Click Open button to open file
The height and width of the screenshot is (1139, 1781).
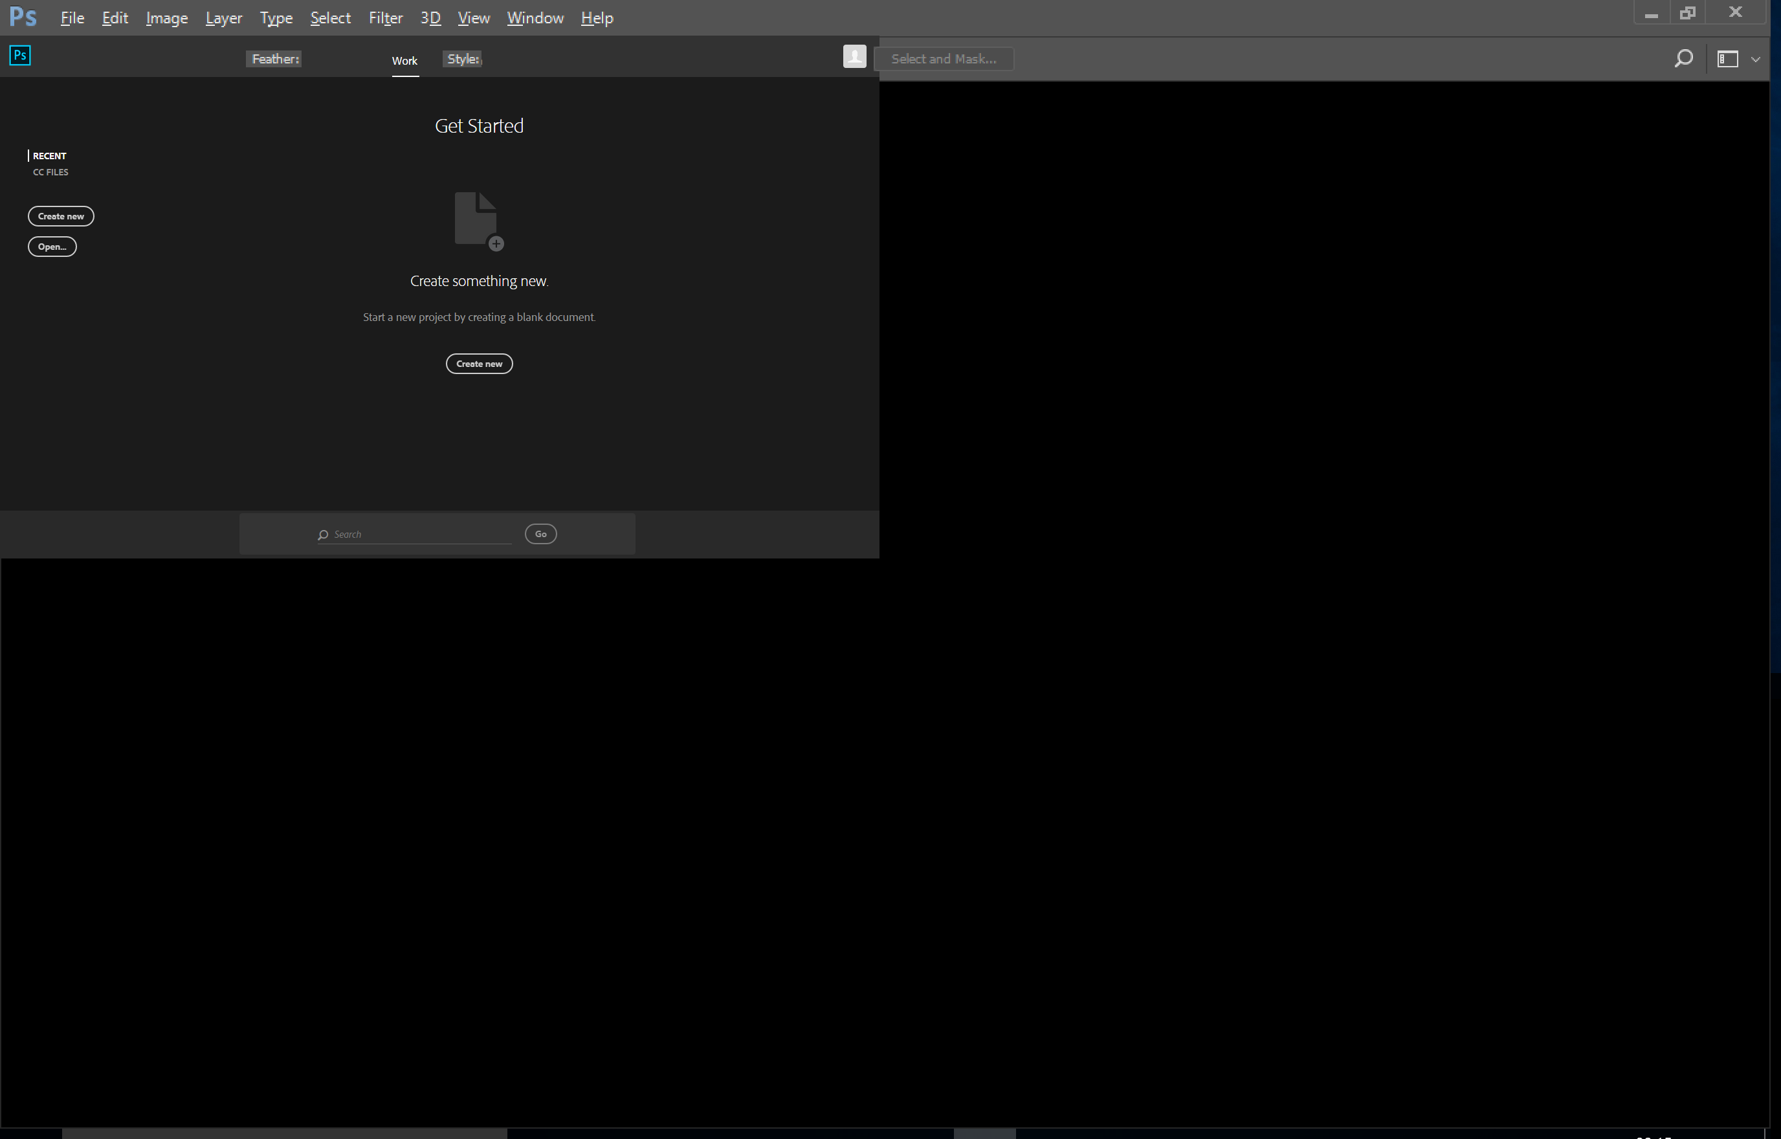click(x=52, y=247)
